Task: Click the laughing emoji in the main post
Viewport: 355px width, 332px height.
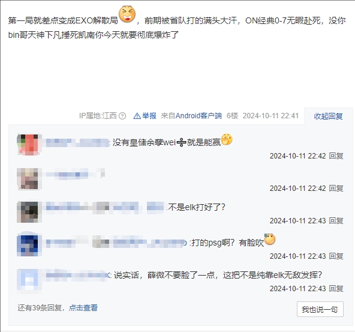Action: tap(127, 14)
